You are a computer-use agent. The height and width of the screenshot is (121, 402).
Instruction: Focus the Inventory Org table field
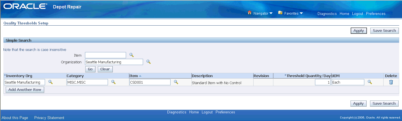25,82
